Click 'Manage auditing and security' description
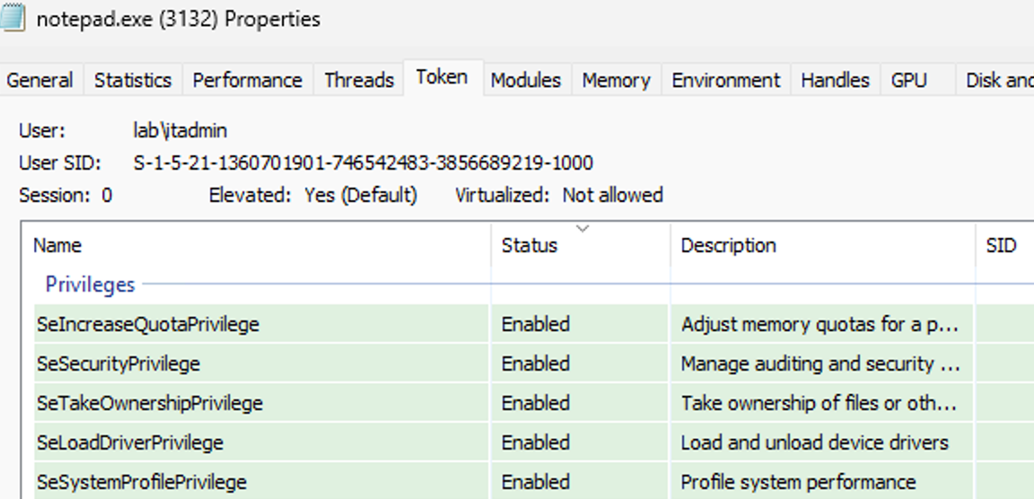This screenshot has width=1034, height=499. (820, 363)
